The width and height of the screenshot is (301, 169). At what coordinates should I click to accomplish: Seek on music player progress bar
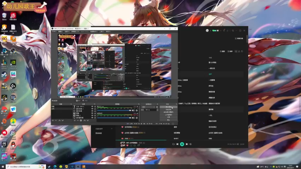[182, 140]
